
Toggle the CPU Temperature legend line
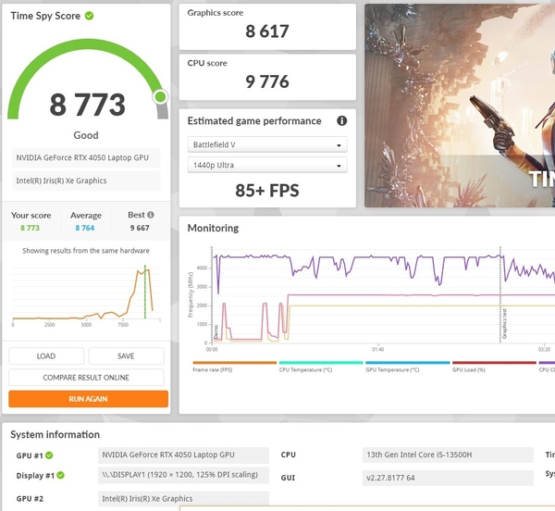(321, 367)
